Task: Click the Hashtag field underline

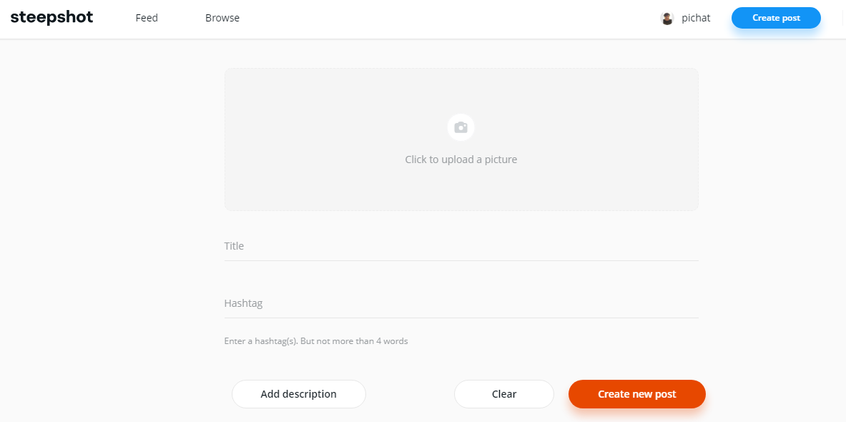Action: (461, 318)
